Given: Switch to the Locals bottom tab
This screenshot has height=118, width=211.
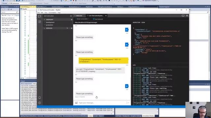Looking at the screenshot, I should (x=96, y=116).
